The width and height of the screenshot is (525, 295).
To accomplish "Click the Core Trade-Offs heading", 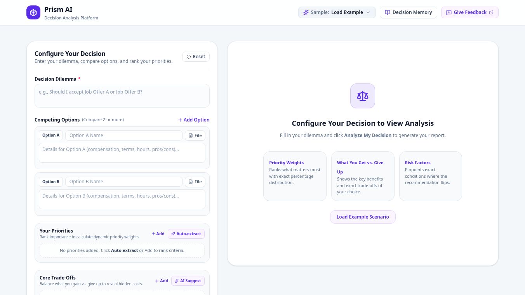I will (x=57, y=278).
